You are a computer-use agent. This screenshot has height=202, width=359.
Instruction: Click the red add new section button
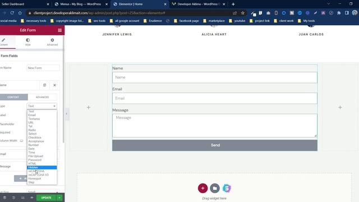202,189
